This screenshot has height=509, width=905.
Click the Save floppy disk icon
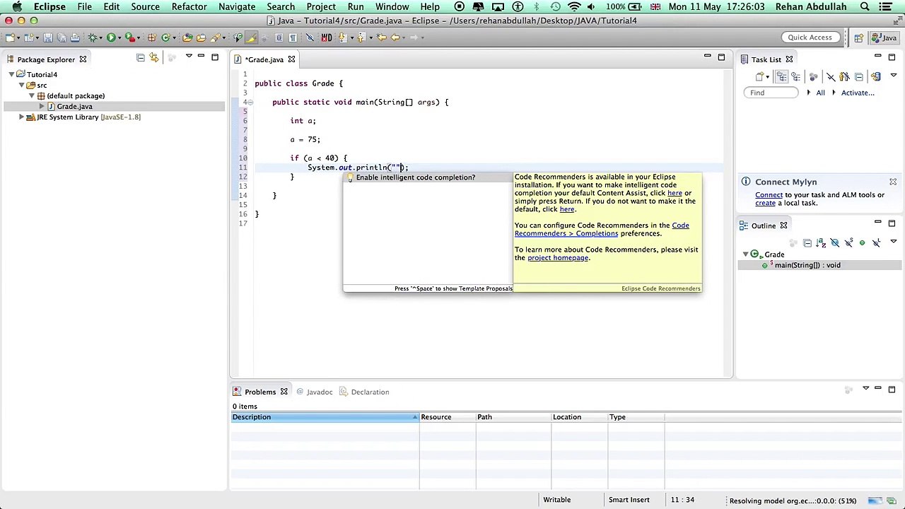pyautogui.click(x=47, y=37)
